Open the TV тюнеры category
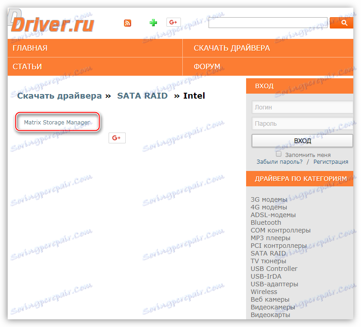The image size is (361, 327). click(268, 261)
